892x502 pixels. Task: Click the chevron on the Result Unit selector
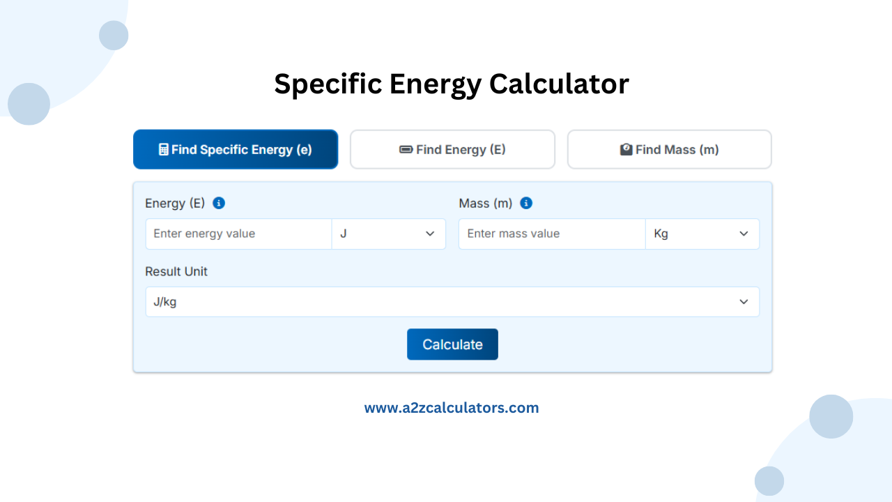744,301
